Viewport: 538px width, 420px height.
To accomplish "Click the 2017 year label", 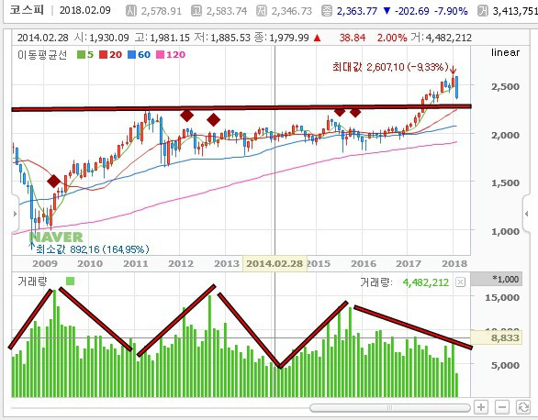I will point(409,263).
